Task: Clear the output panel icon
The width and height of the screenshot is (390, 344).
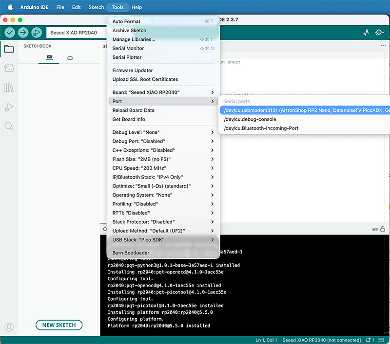Action: (375, 229)
